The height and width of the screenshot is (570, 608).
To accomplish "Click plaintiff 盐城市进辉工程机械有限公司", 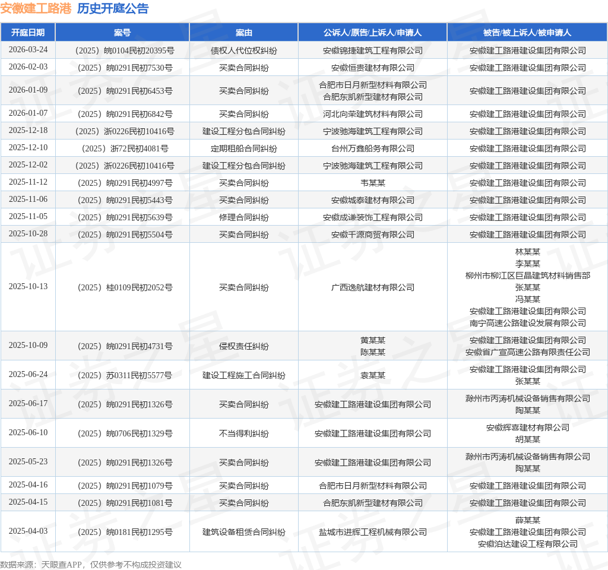I will click(373, 532).
